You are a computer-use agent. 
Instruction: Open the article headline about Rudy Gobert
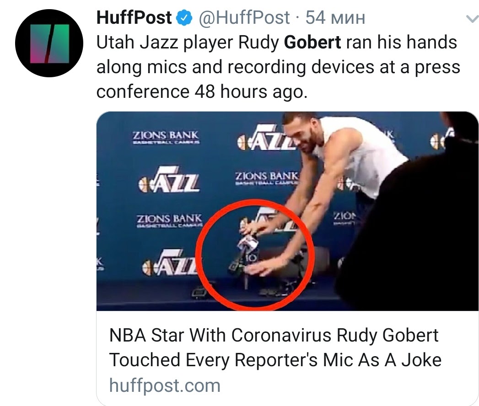[x=275, y=347]
